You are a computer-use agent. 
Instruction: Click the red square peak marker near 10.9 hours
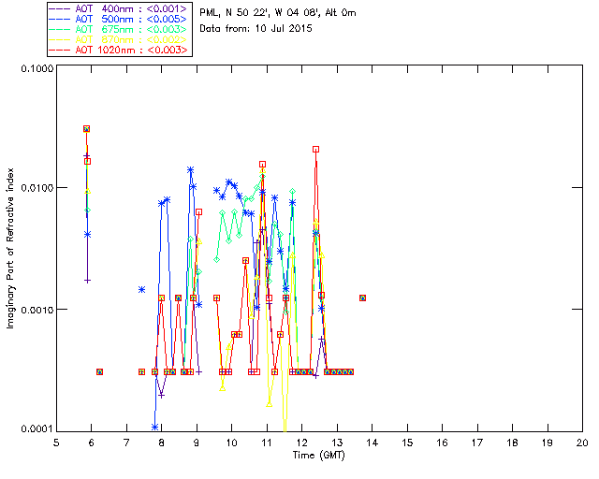coord(262,165)
